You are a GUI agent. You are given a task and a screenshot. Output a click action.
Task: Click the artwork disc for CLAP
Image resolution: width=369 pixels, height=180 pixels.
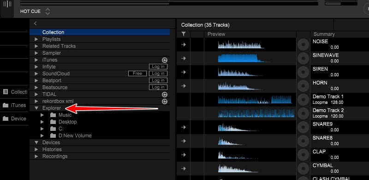(x=303, y=155)
